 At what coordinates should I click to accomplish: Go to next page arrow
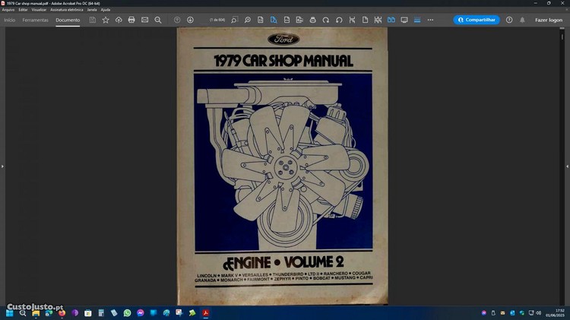190,20
